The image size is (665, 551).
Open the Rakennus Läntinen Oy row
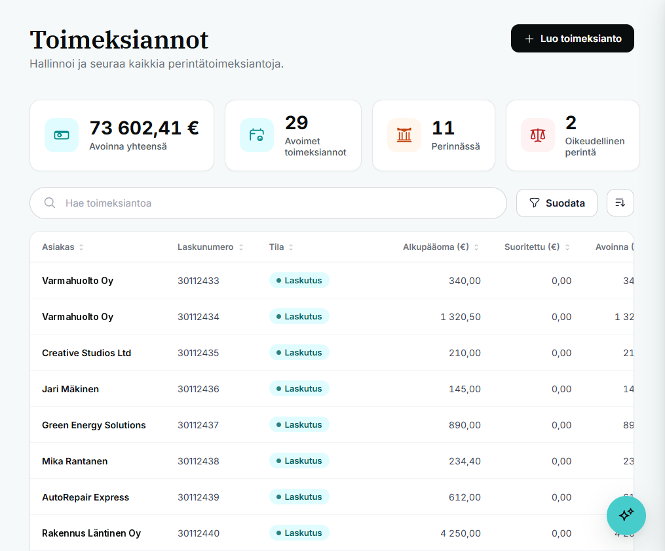pyautogui.click(x=332, y=533)
